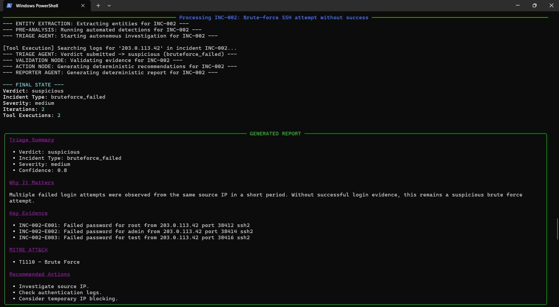Click the INC-002-E003 evidence line
The width and height of the screenshot is (559, 307).
(134, 237)
